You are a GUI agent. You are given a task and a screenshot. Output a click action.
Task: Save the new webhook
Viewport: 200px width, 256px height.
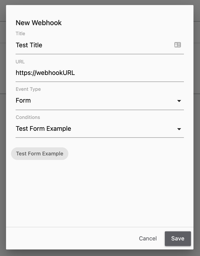coord(178,239)
